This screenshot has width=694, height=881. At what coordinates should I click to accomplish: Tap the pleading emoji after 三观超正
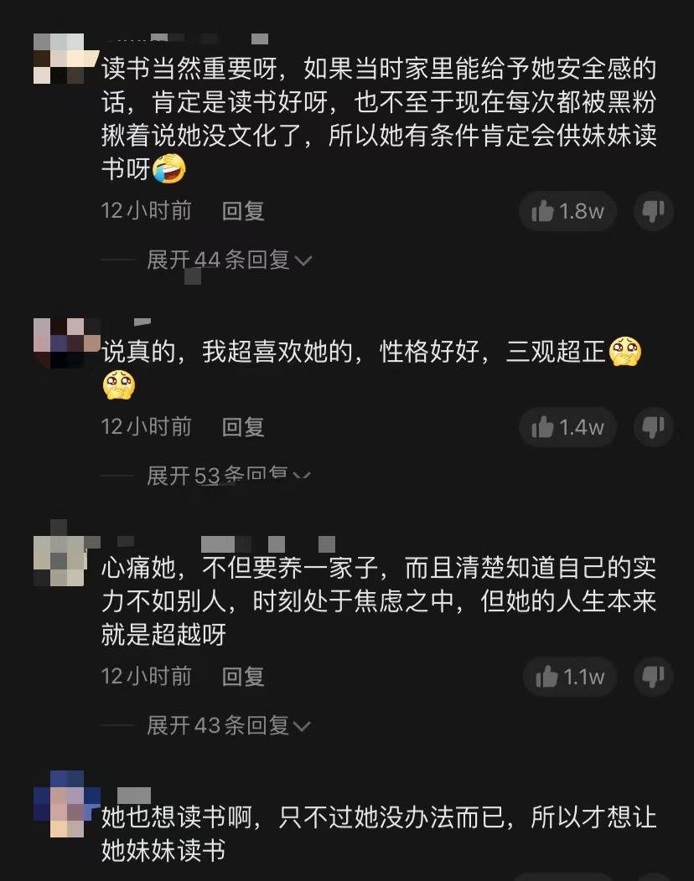point(624,352)
